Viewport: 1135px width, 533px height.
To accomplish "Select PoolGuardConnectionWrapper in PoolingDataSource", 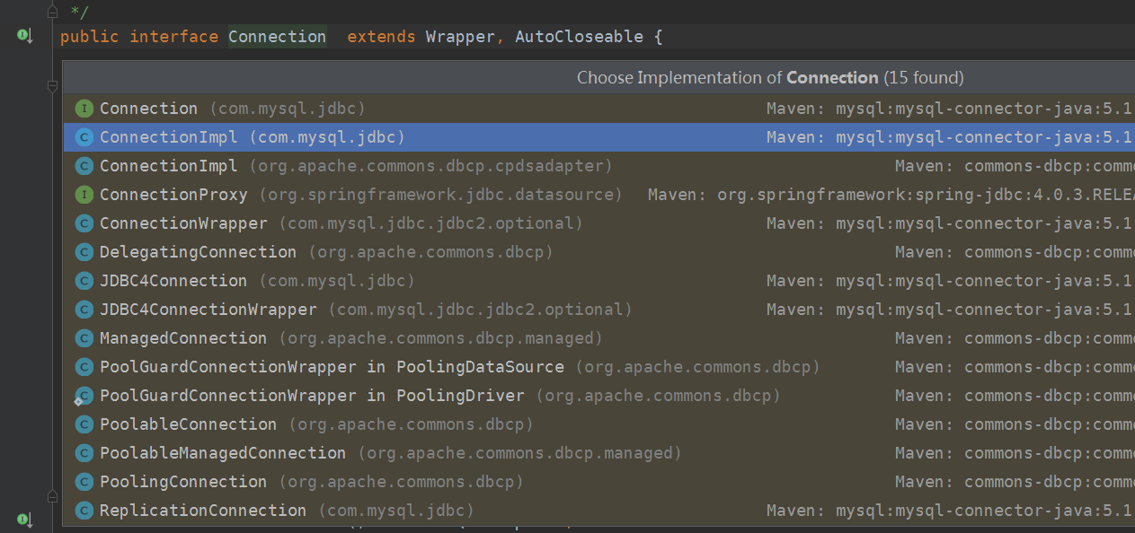I will [x=599, y=367].
